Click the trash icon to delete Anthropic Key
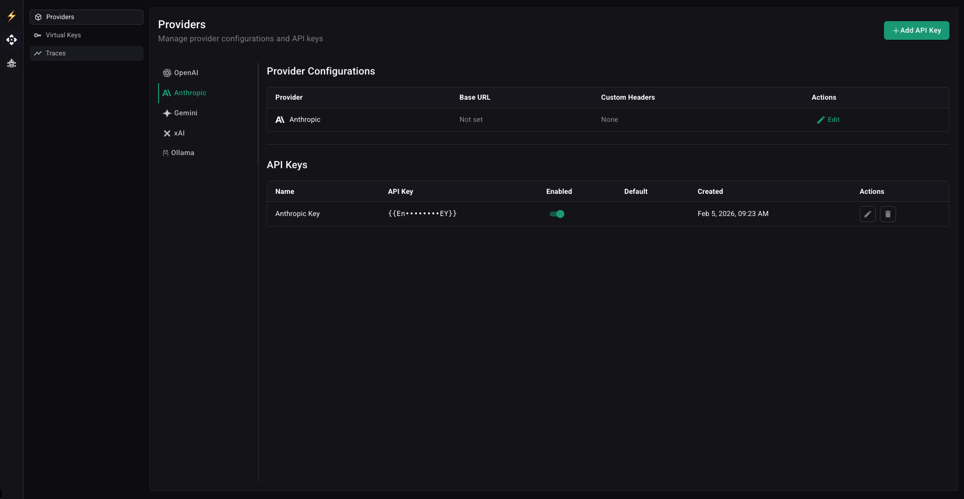964x499 pixels. coord(887,214)
